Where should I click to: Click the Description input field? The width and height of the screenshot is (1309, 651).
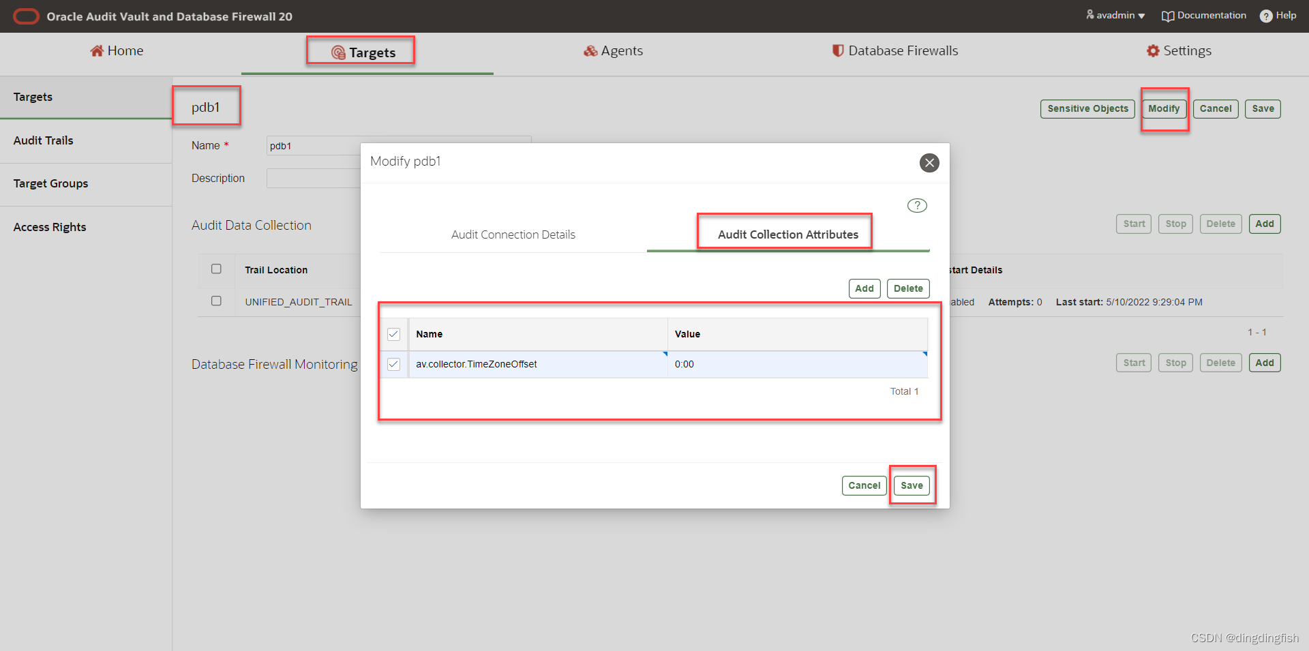pos(313,178)
